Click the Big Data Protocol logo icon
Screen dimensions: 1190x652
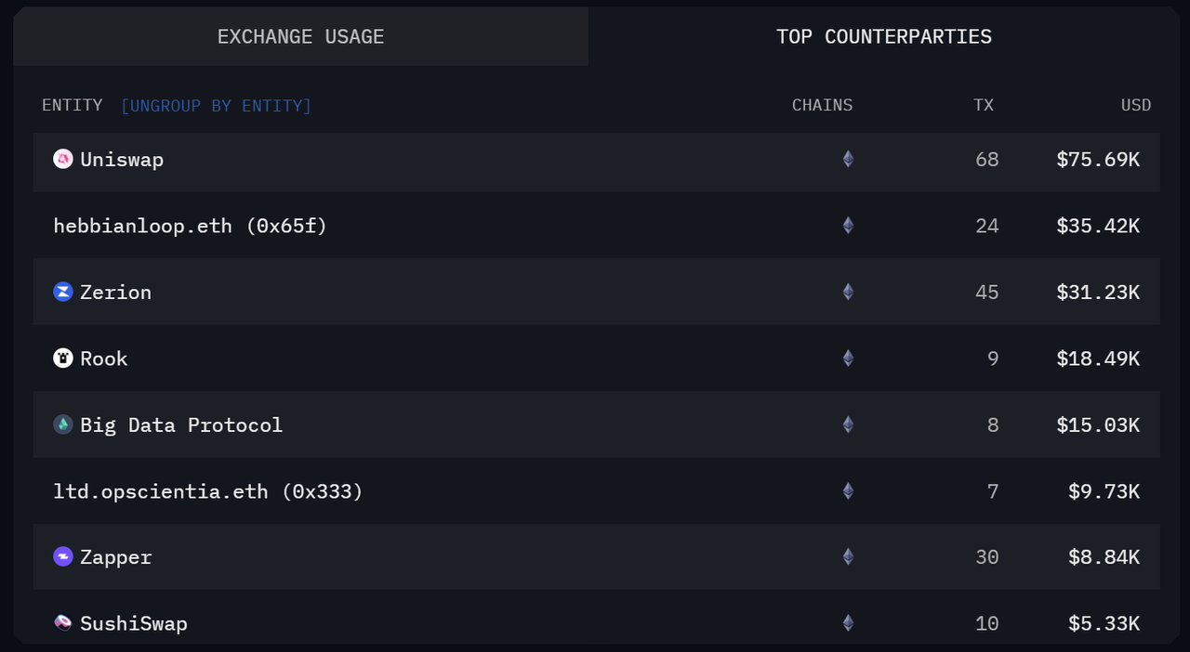click(63, 424)
